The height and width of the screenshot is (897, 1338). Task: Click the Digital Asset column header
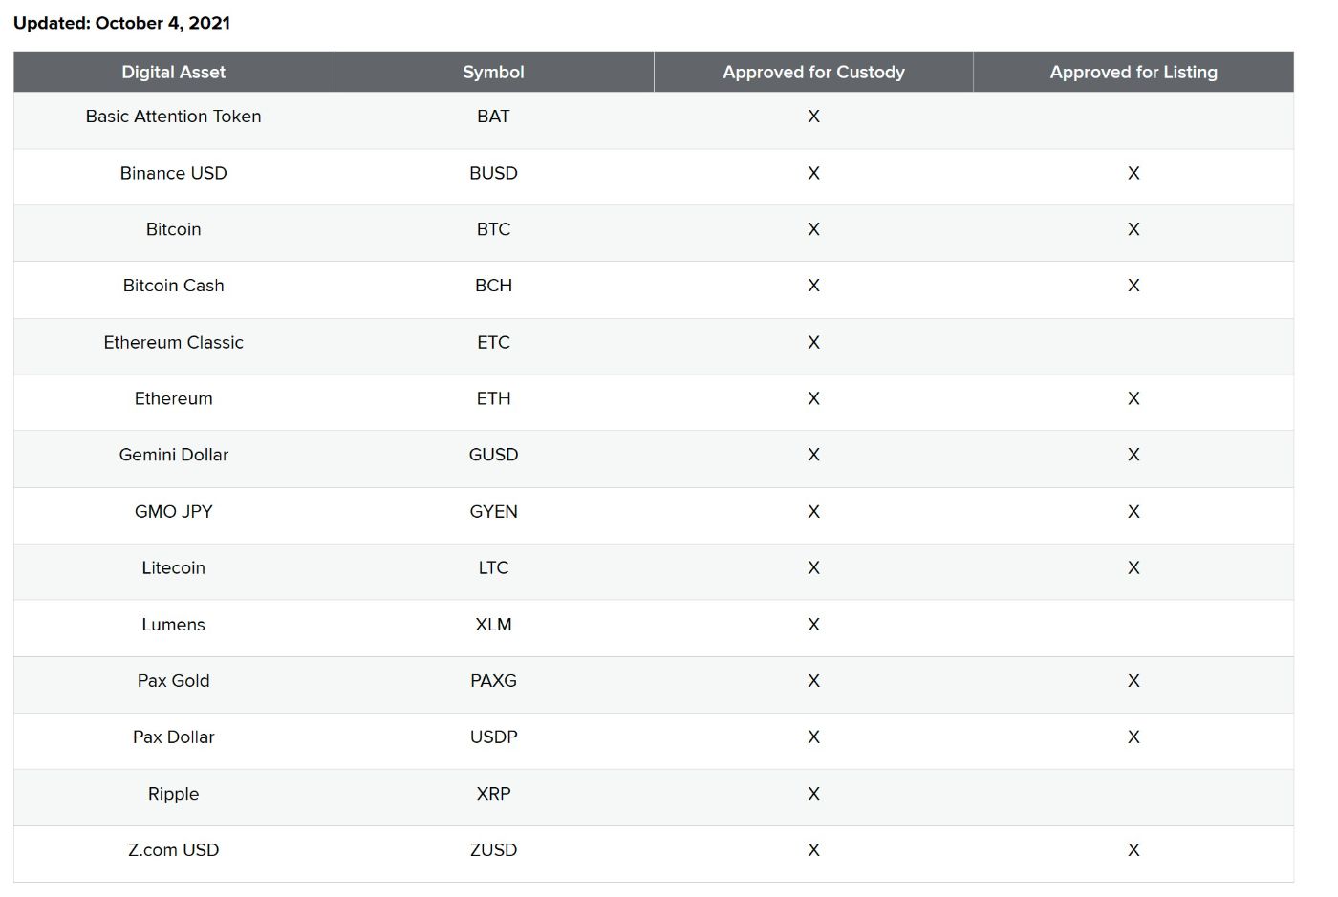(x=173, y=72)
